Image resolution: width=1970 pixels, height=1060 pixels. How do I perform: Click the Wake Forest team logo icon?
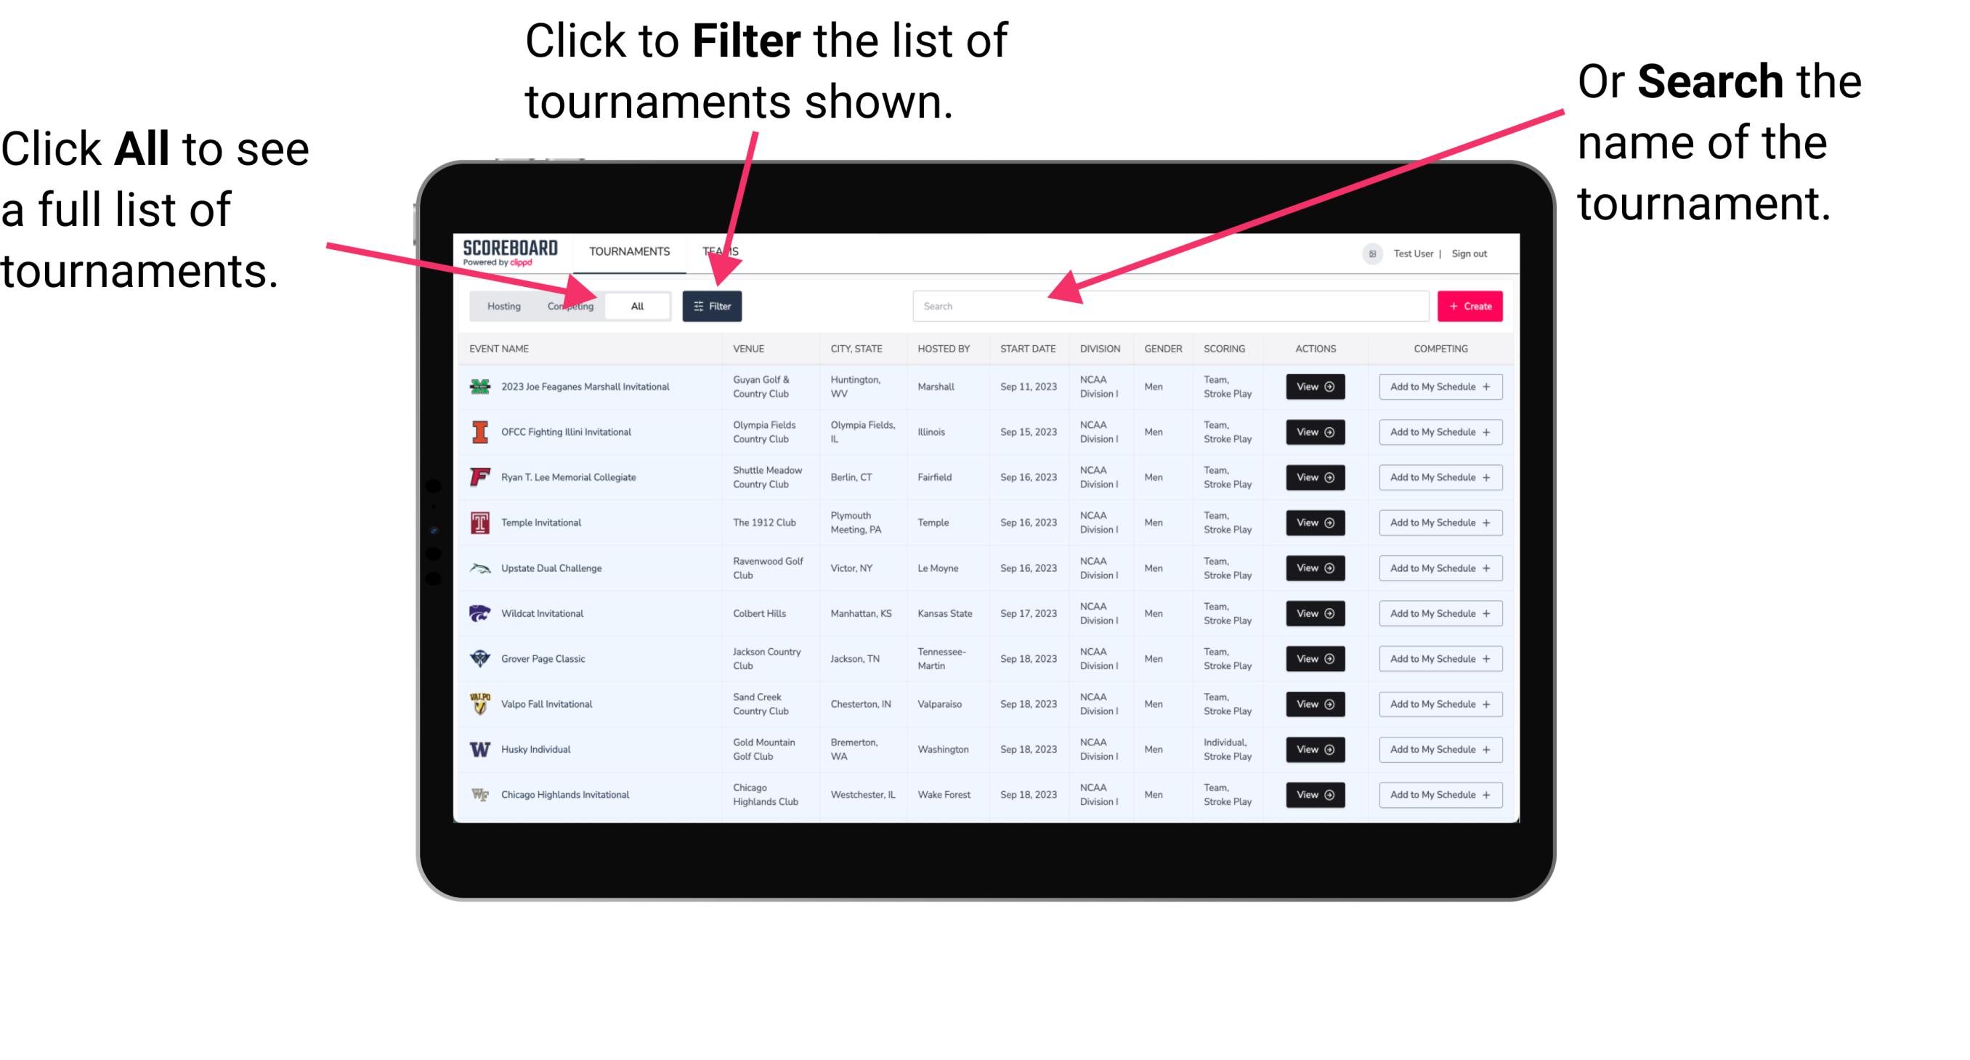[x=482, y=793]
